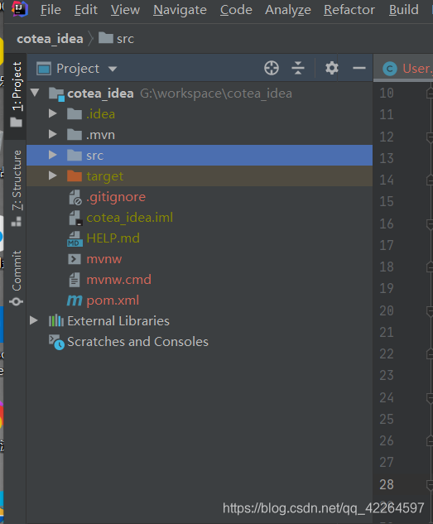Select the cotea_idea project root row
The image size is (433, 524).
(x=200, y=94)
